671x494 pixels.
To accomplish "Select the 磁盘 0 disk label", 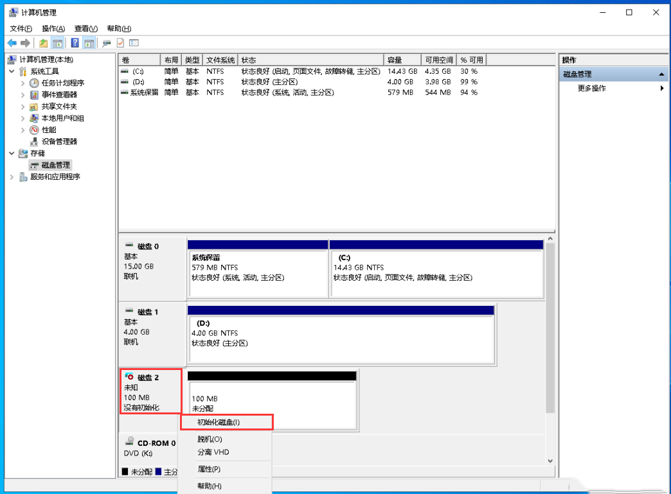I will pyautogui.click(x=152, y=269).
